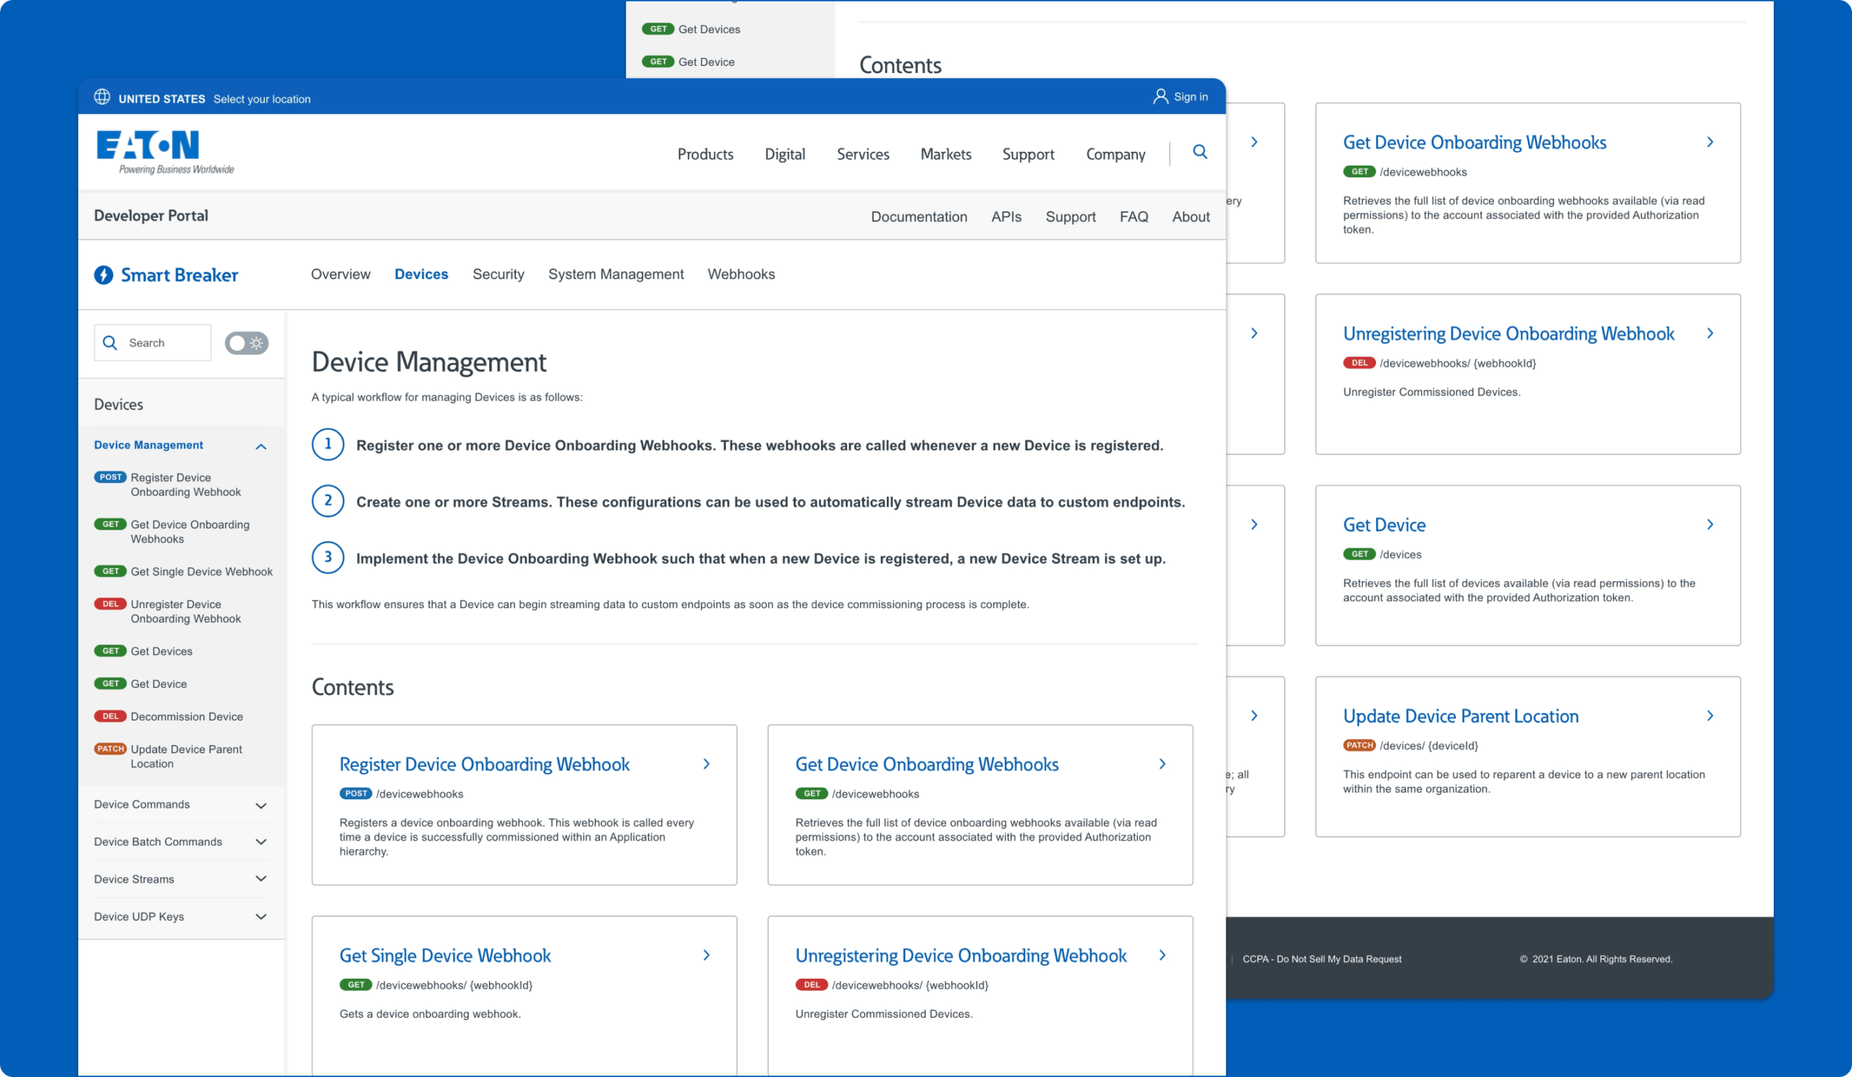The height and width of the screenshot is (1077, 1852).
Task: Expand the Device UDP Keys section
Action: coord(261,916)
